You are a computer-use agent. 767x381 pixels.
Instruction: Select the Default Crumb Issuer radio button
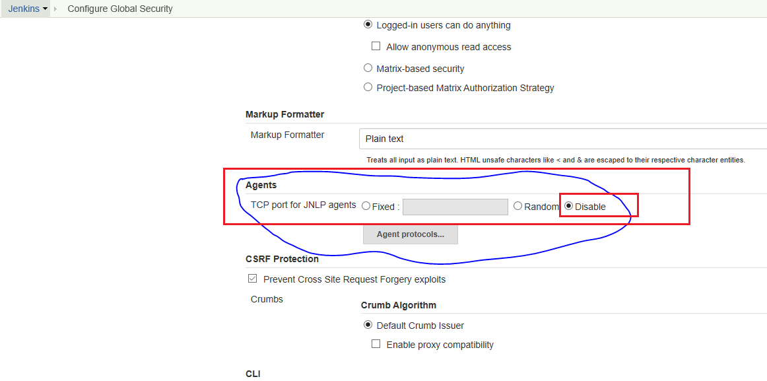coord(368,325)
